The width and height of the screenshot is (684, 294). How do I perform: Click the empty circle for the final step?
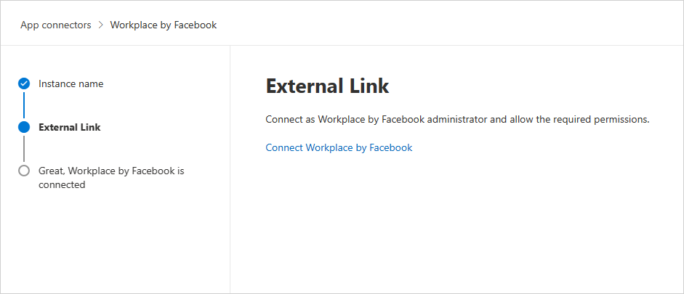click(x=24, y=171)
